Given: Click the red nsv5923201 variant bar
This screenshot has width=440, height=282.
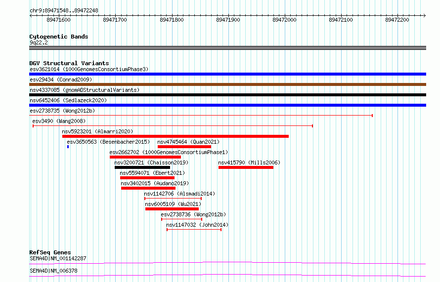Looking at the screenshot, I should point(176,136).
